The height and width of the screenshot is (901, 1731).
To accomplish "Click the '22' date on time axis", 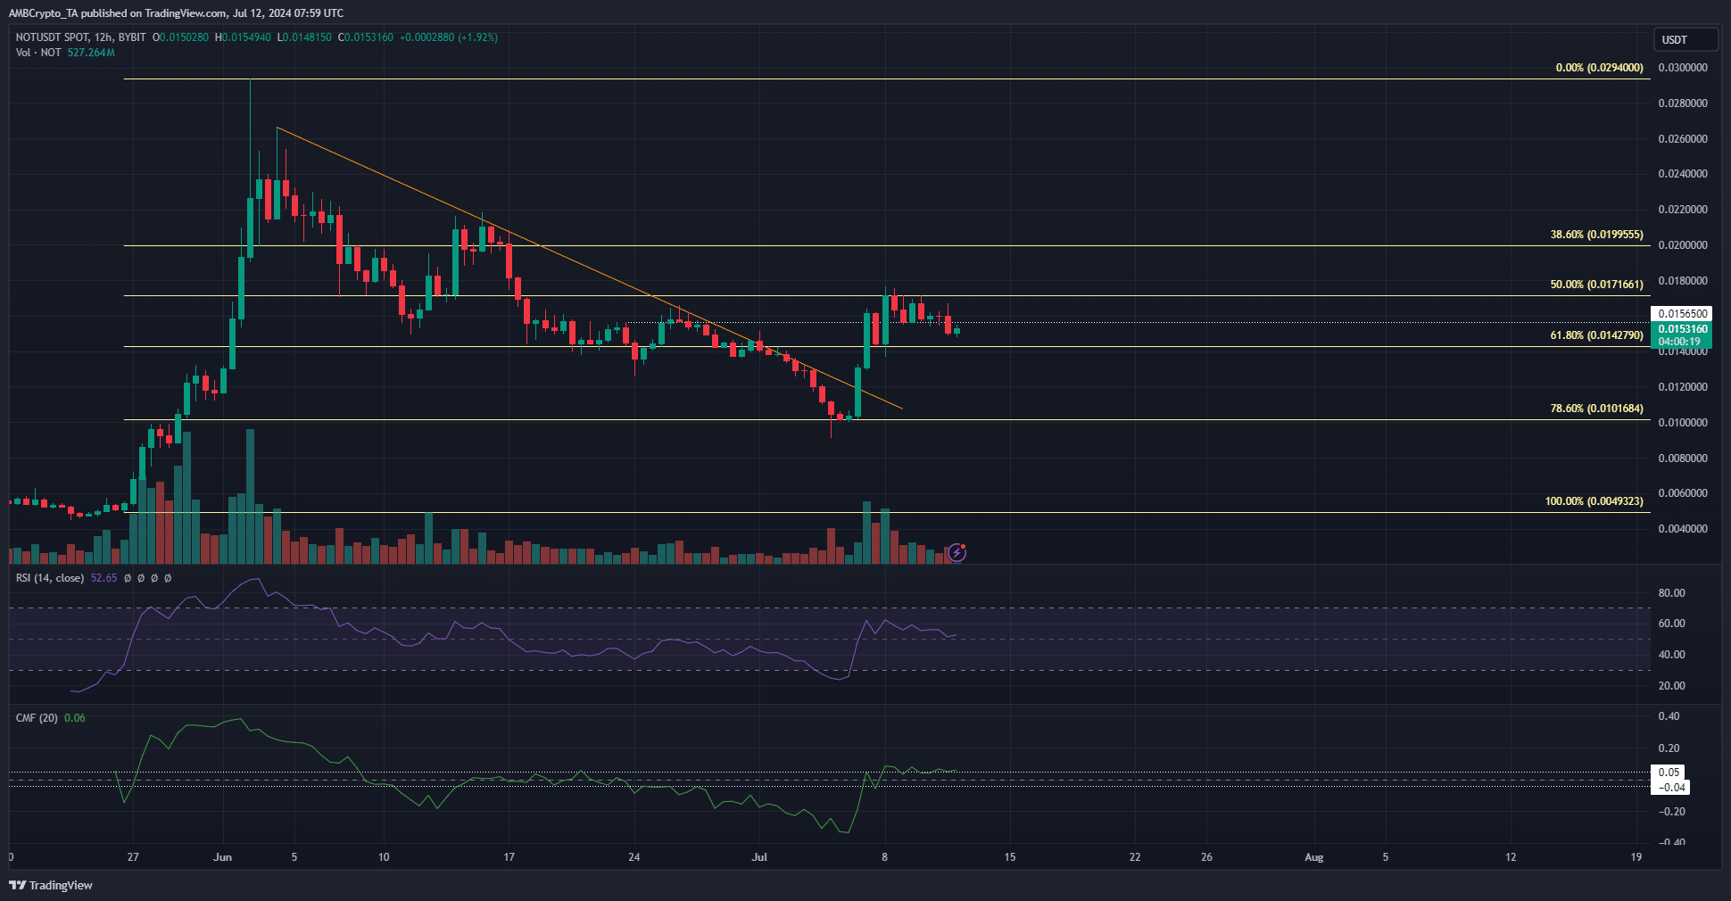I will click(1135, 857).
